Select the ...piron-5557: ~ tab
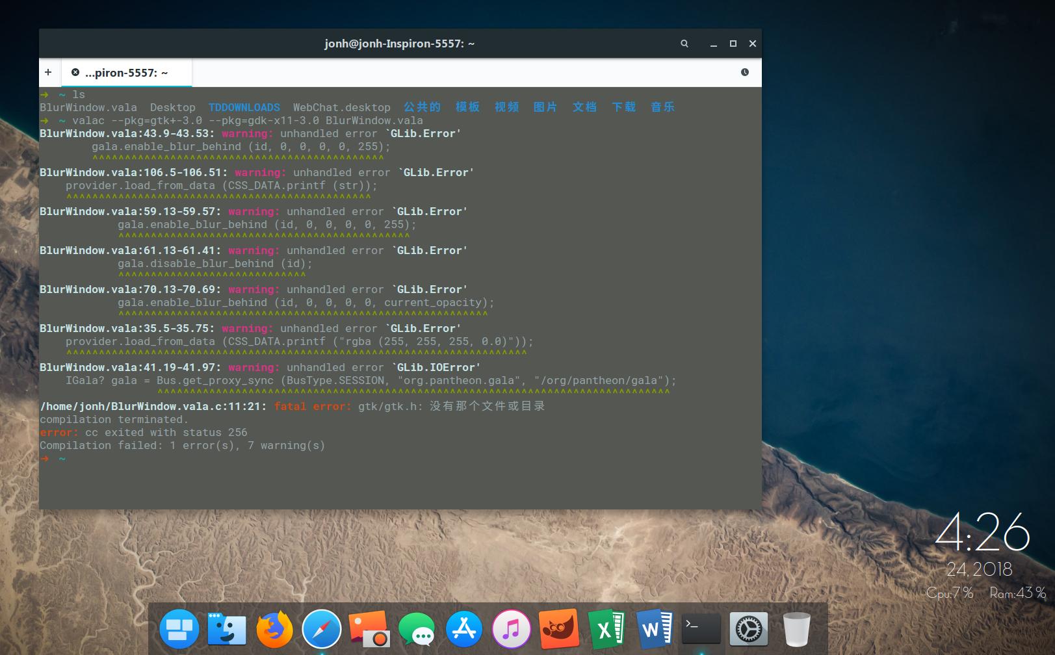 (126, 73)
